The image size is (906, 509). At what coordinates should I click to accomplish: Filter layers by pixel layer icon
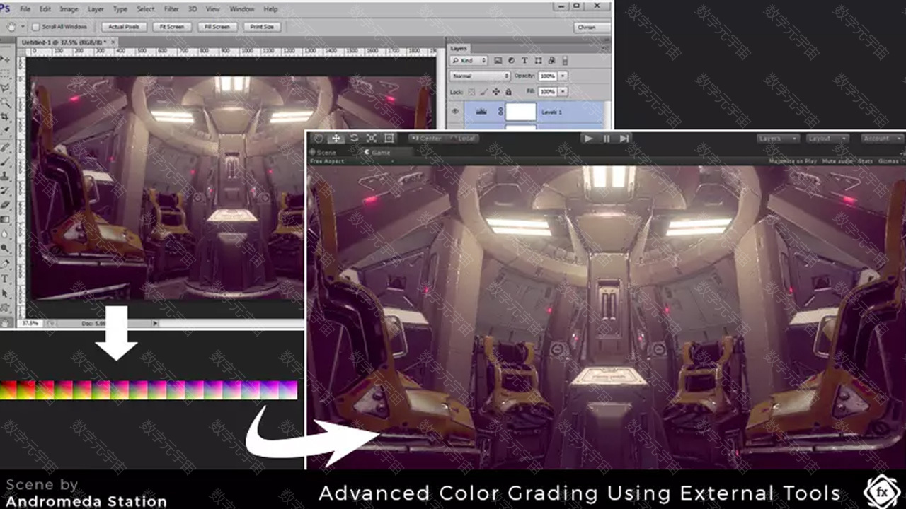pos(498,60)
